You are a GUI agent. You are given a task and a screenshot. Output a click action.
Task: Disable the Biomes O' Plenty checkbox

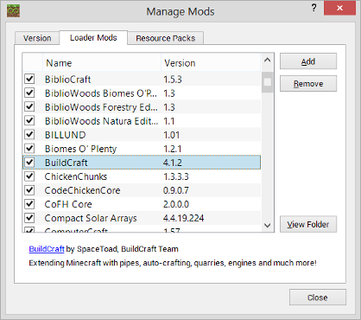coord(29,148)
